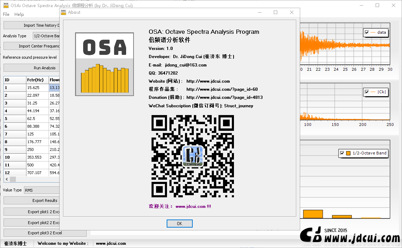Viewport: 402px width, 248px height.
Task: Minimize the OSA main window
Action: 361,5
